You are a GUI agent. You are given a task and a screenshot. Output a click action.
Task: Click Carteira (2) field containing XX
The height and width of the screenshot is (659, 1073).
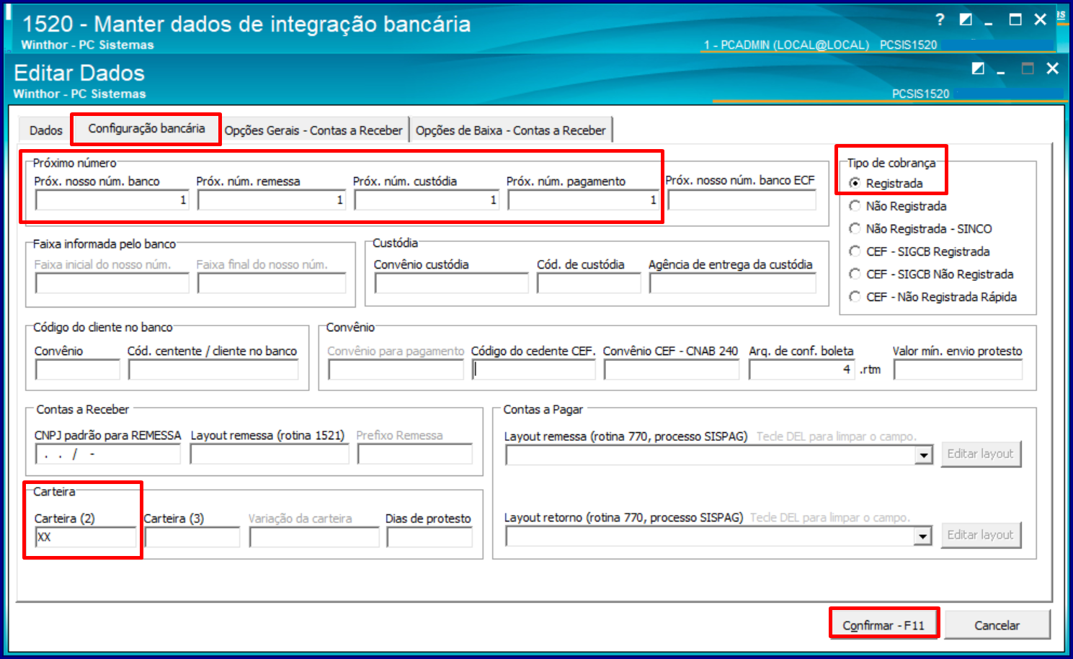pyautogui.click(x=86, y=537)
